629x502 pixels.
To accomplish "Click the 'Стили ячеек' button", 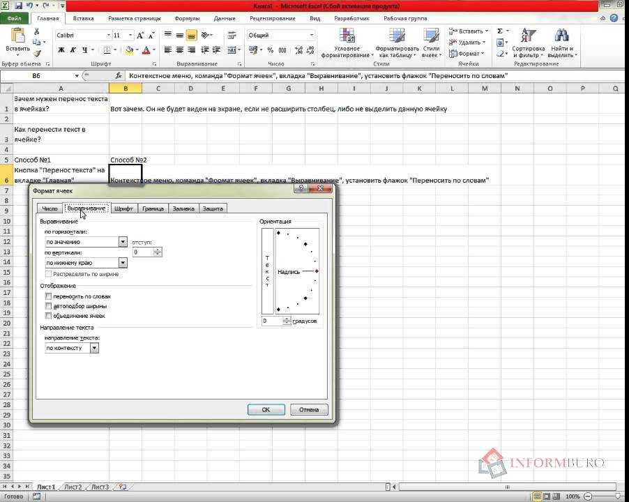I will (x=431, y=43).
